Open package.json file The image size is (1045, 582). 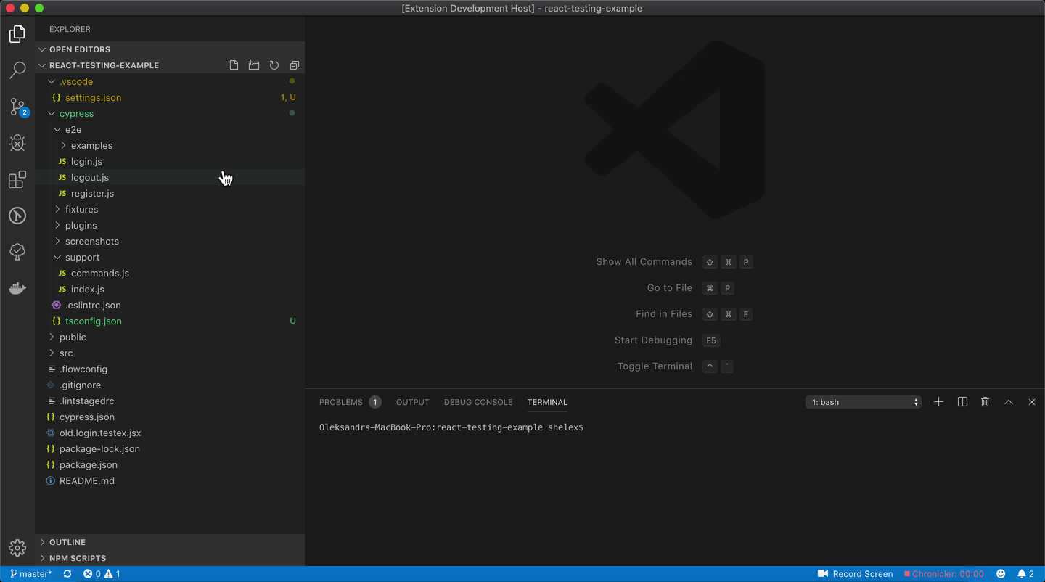tap(170, 465)
